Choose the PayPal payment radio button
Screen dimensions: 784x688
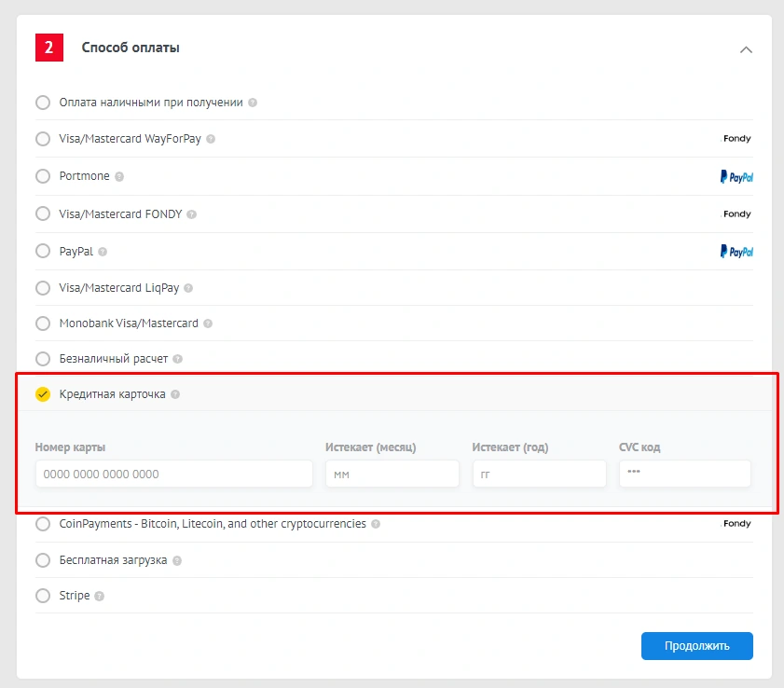click(x=43, y=252)
